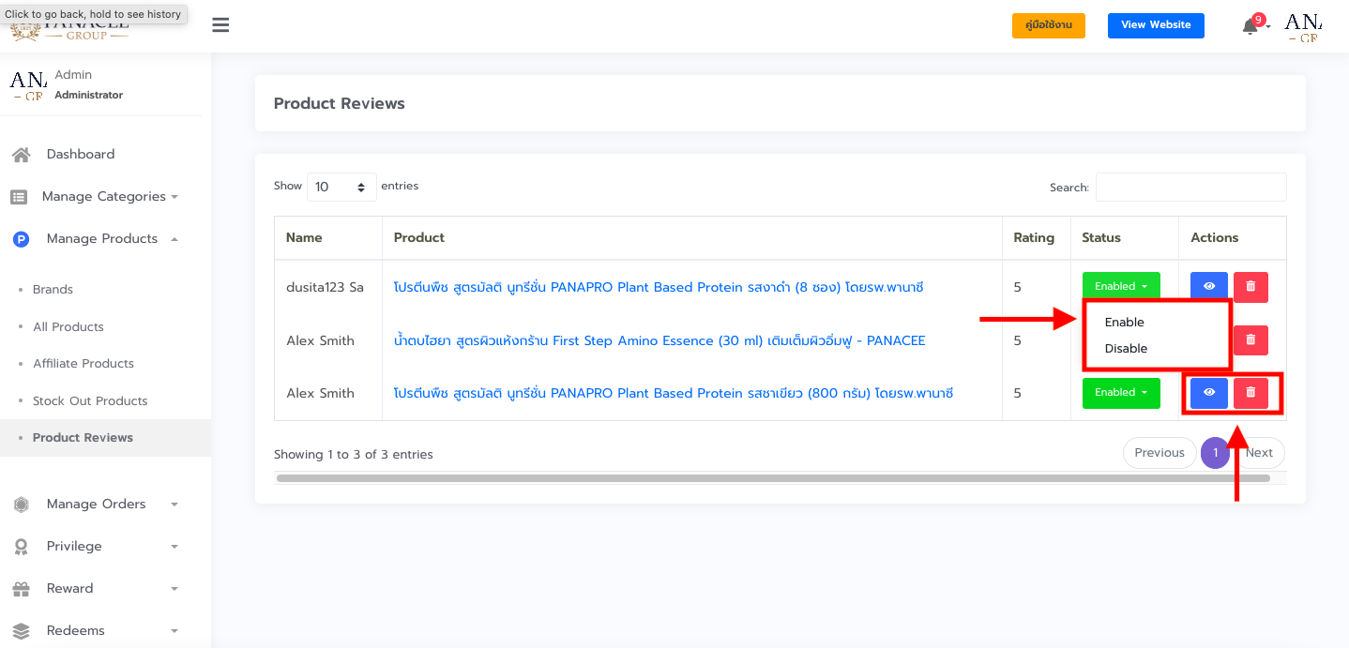This screenshot has width=1349, height=648.
Task: Click the Admin Administrator profile label
Action: [88, 84]
